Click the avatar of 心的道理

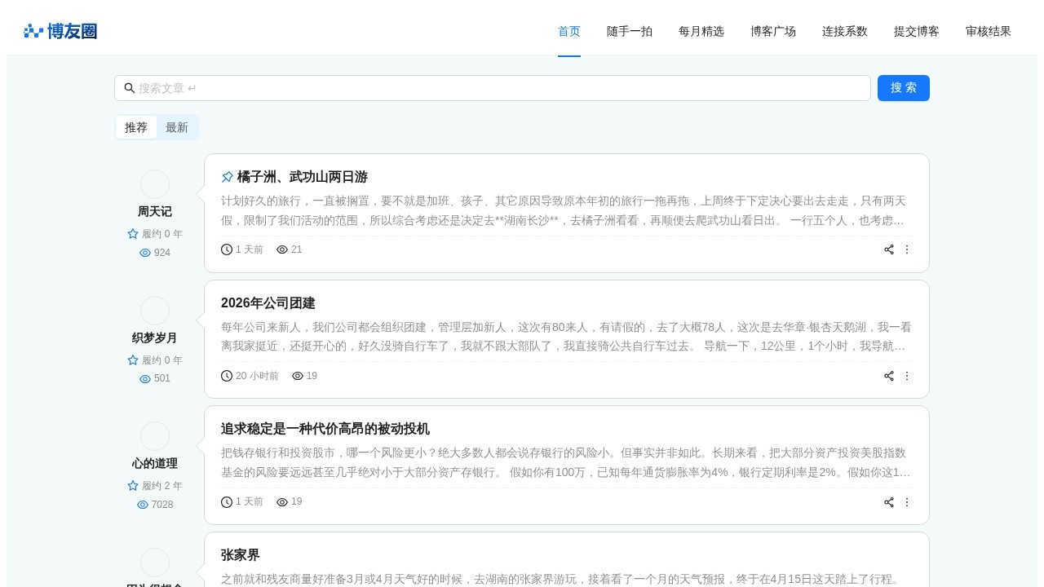pos(155,436)
